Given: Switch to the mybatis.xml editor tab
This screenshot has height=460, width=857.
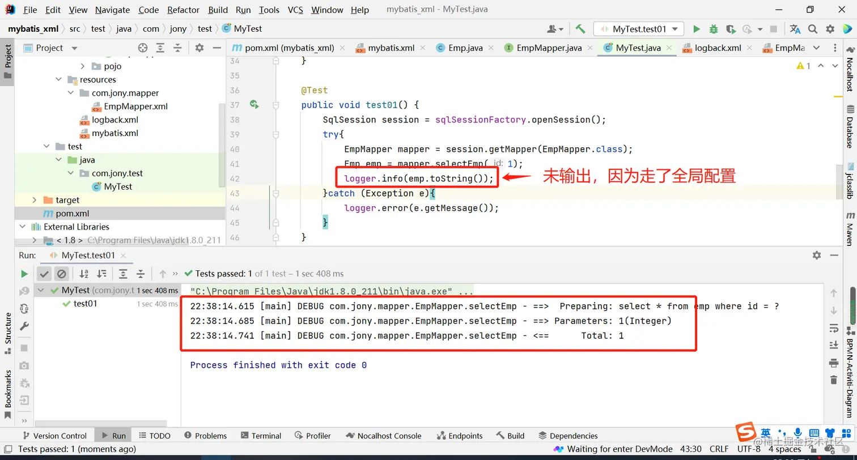Looking at the screenshot, I should point(391,48).
